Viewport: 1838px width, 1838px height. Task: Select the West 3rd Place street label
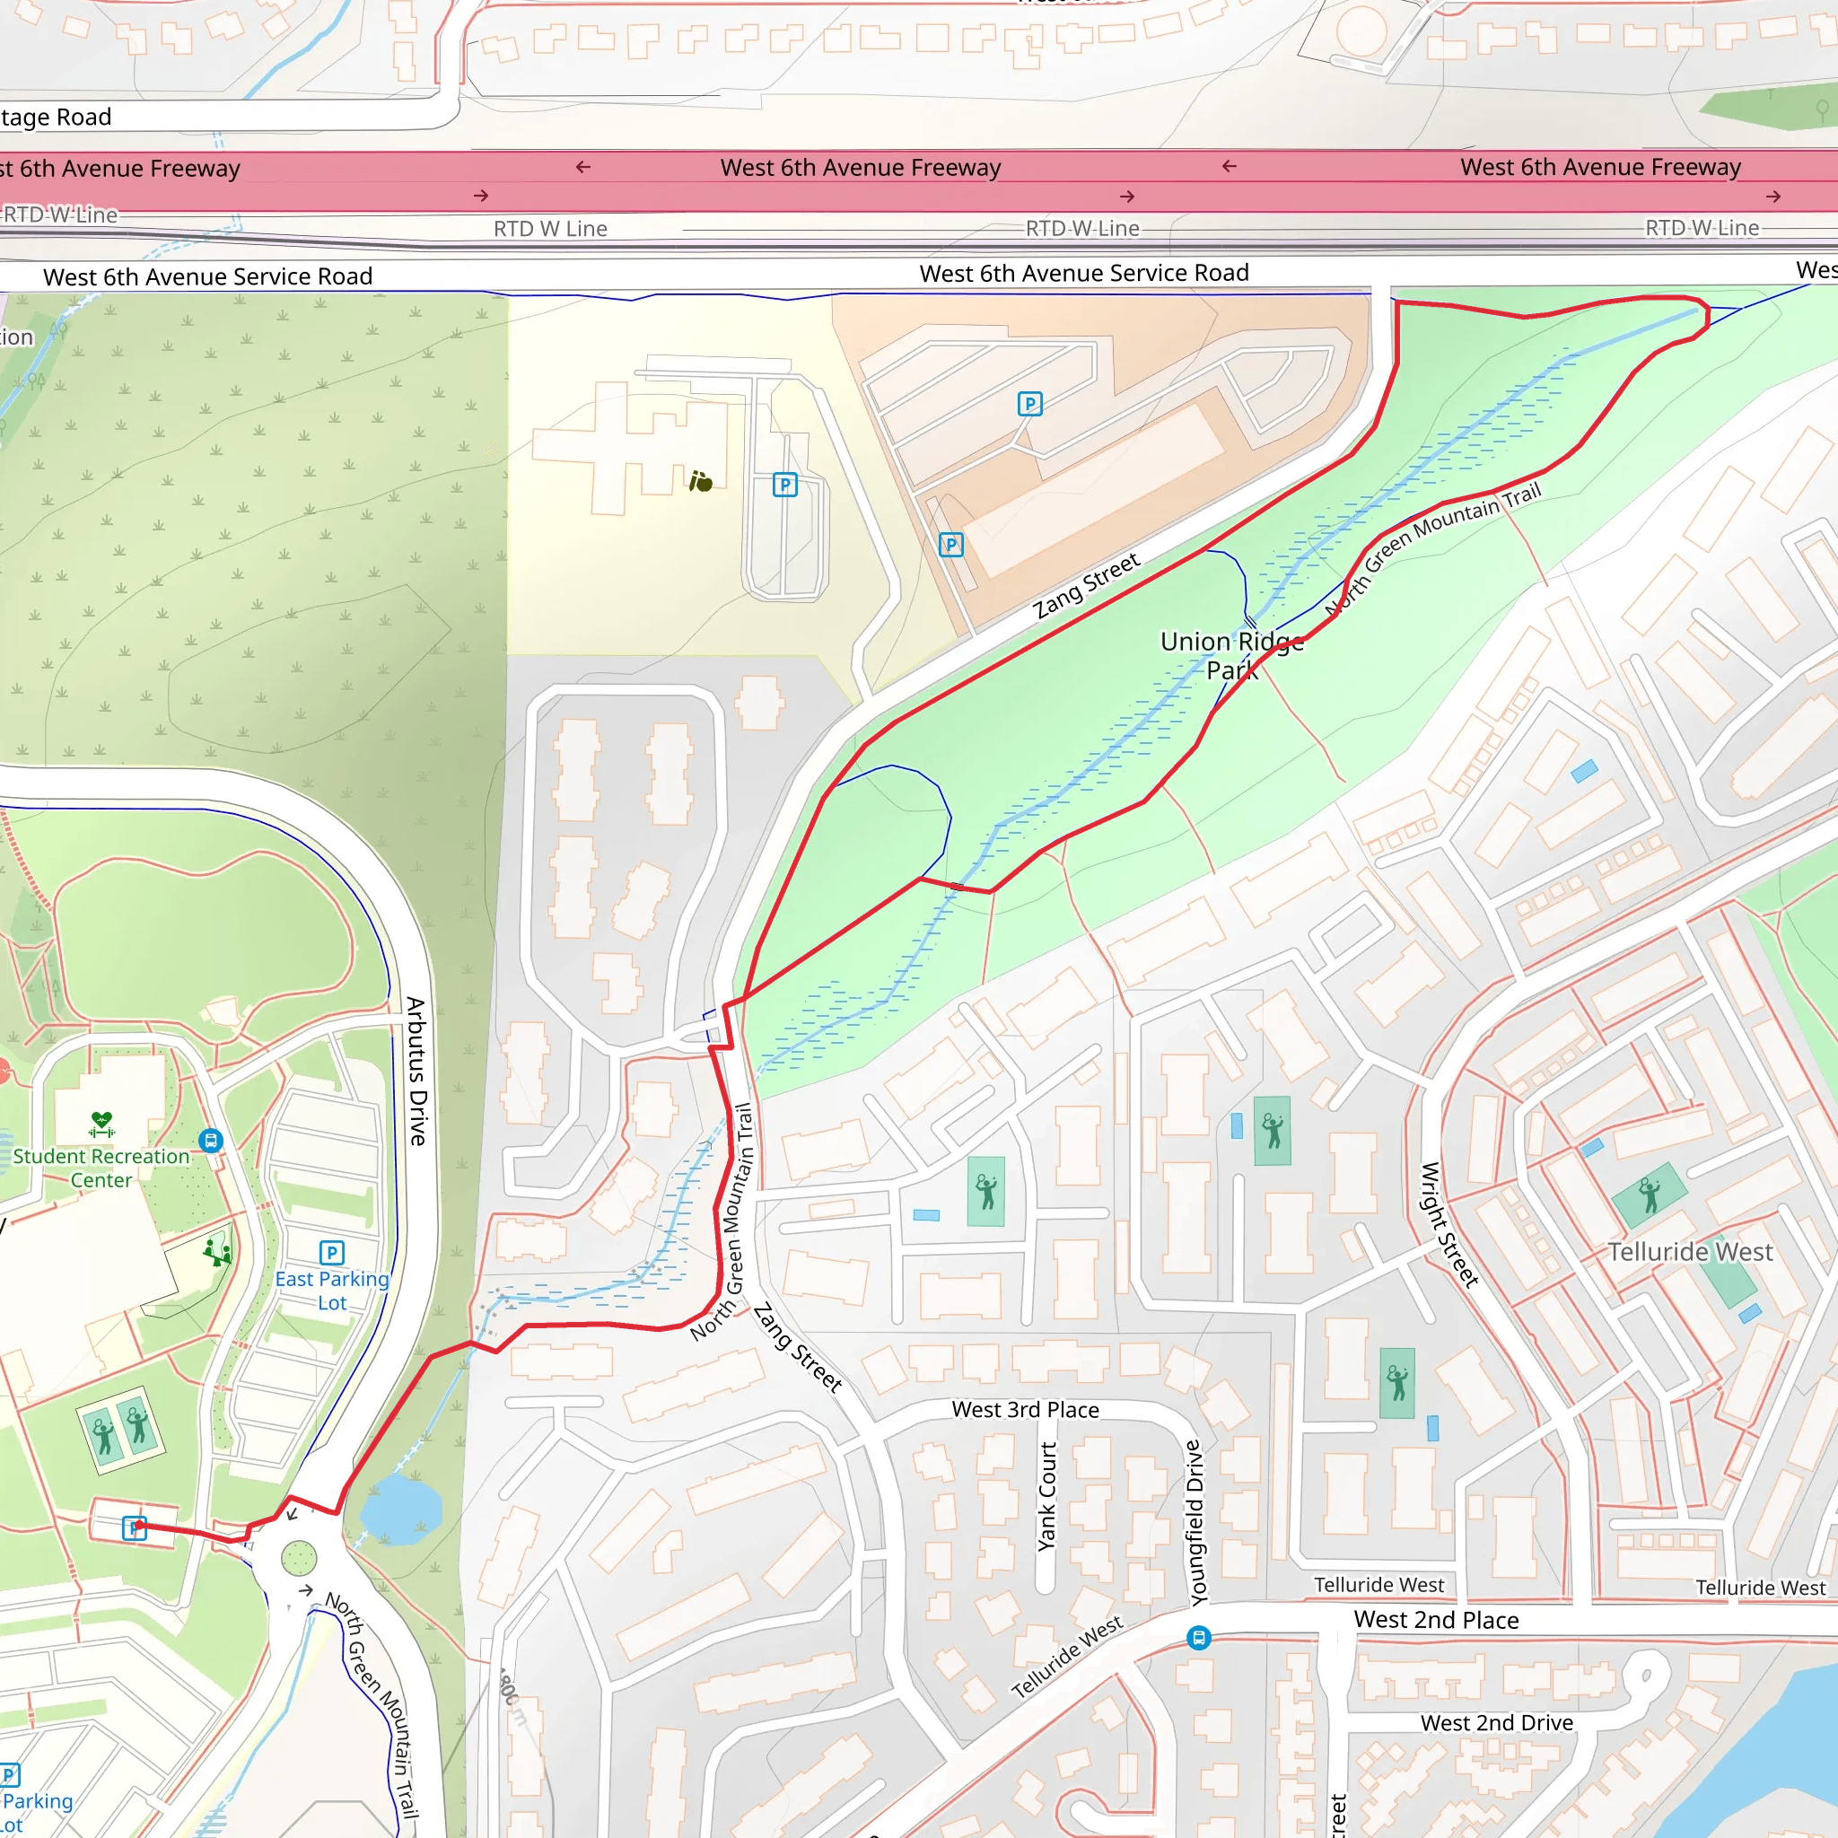[1026, 1410]
